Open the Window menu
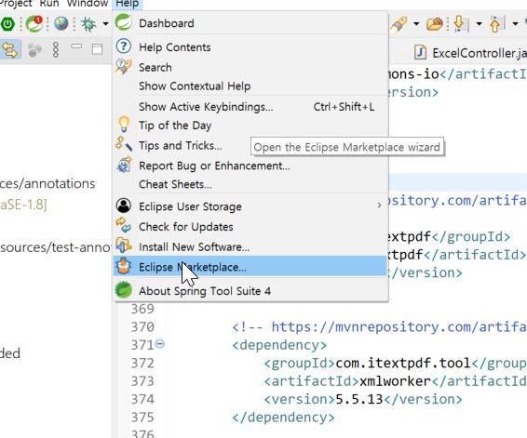Viewport: 527px width, 438px height. click(88, 4)
